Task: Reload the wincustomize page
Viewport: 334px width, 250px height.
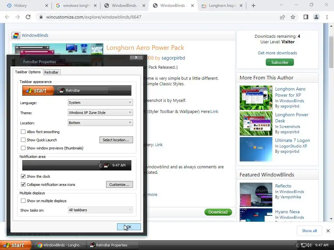Action: [x=28, y=17]
